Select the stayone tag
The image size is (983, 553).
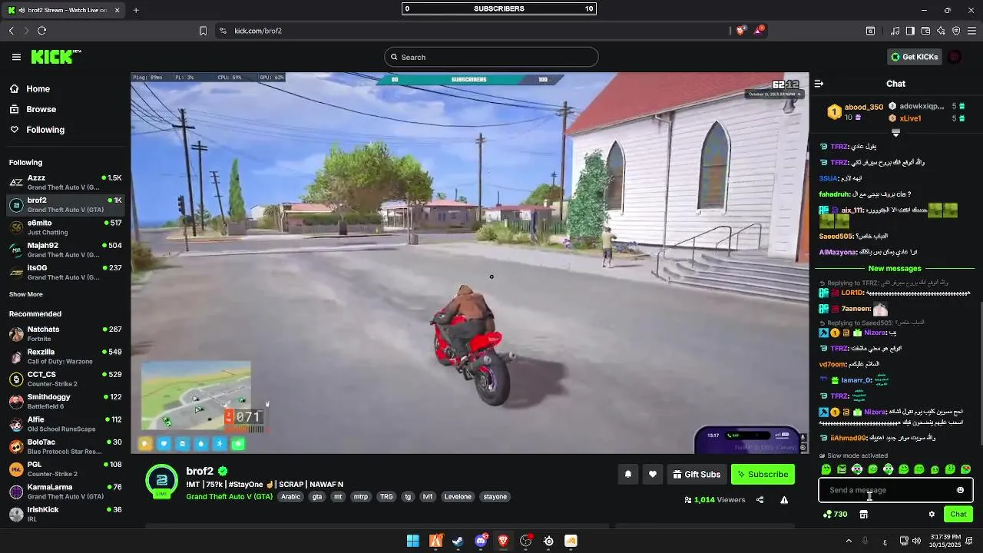[495, 497]
